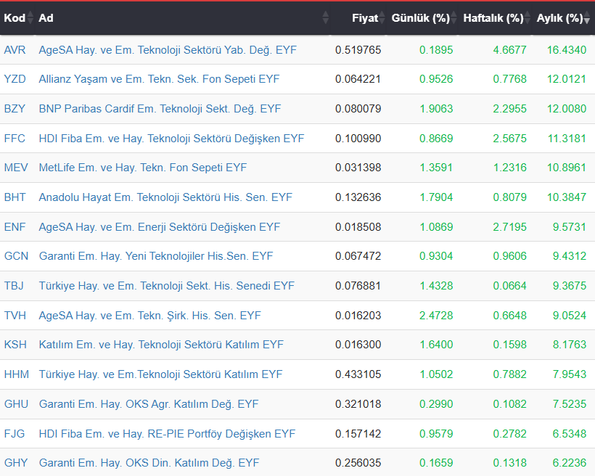
Task: Select GHY price value 0.256035
Action: 358,463
